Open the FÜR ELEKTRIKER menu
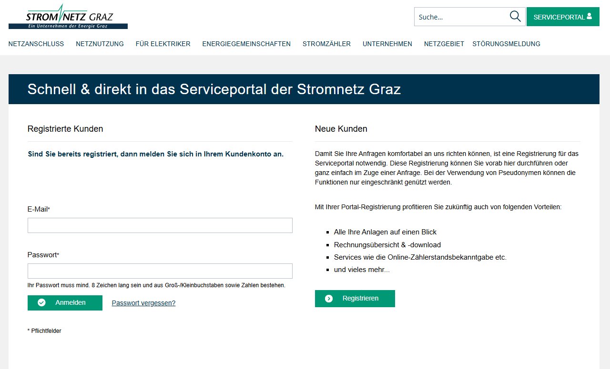610x369 pixels. (x=163, y=44)
